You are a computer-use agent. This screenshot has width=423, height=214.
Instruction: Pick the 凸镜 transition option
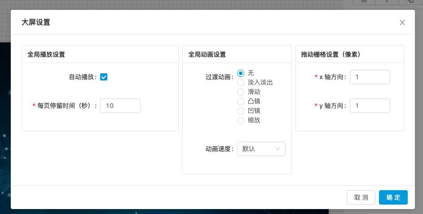pyautogui.click(x=241, y=102)
